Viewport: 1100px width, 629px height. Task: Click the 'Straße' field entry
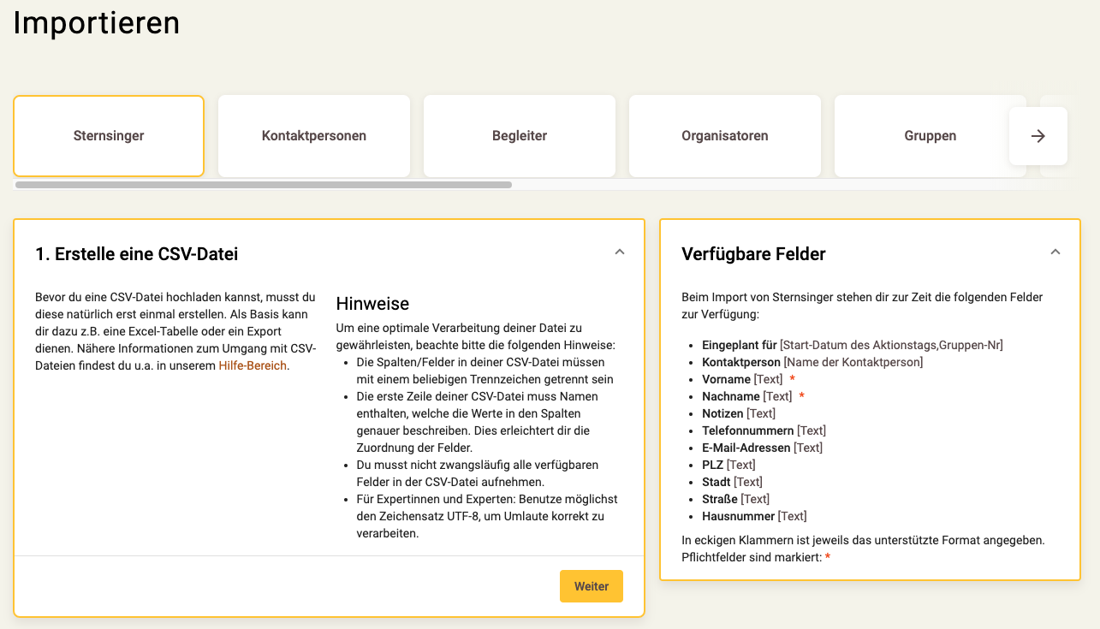(735, 499)
